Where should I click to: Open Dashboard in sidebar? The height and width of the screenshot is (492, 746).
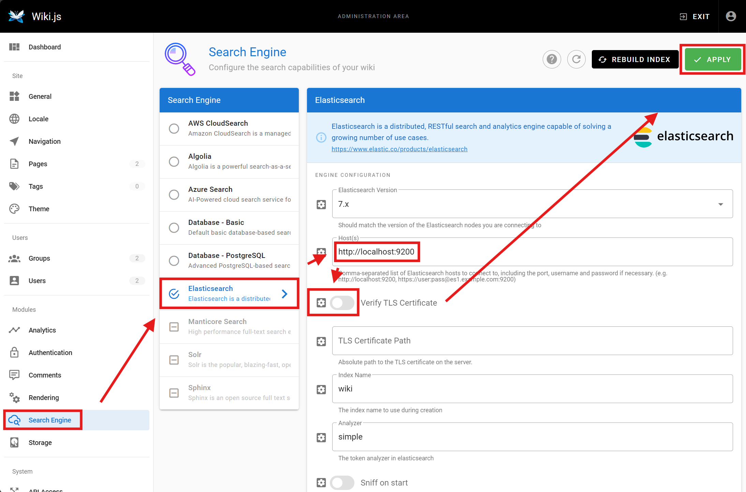(76, 47)
